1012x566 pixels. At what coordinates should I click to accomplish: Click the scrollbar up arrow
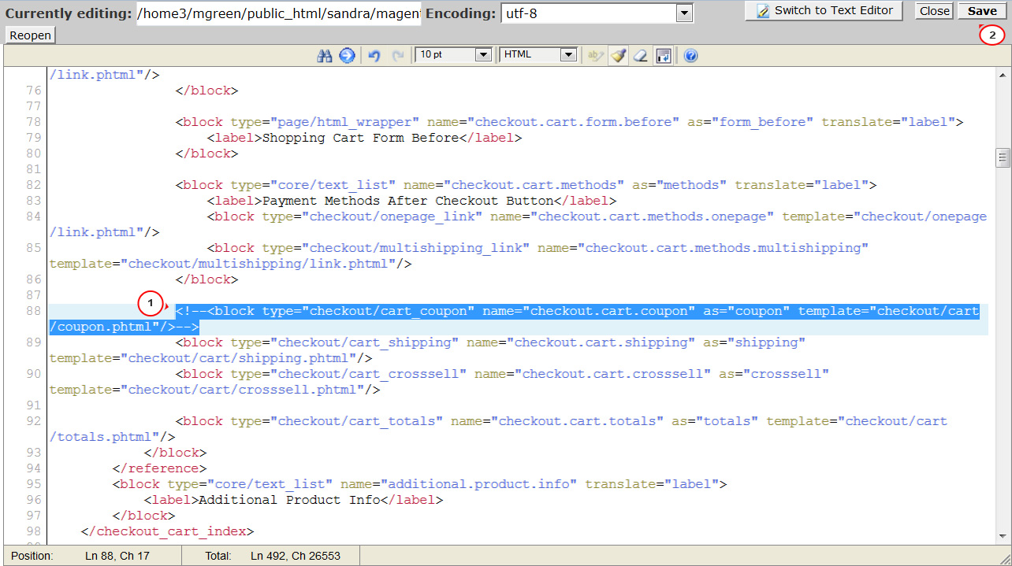[x=1003, y=75]
